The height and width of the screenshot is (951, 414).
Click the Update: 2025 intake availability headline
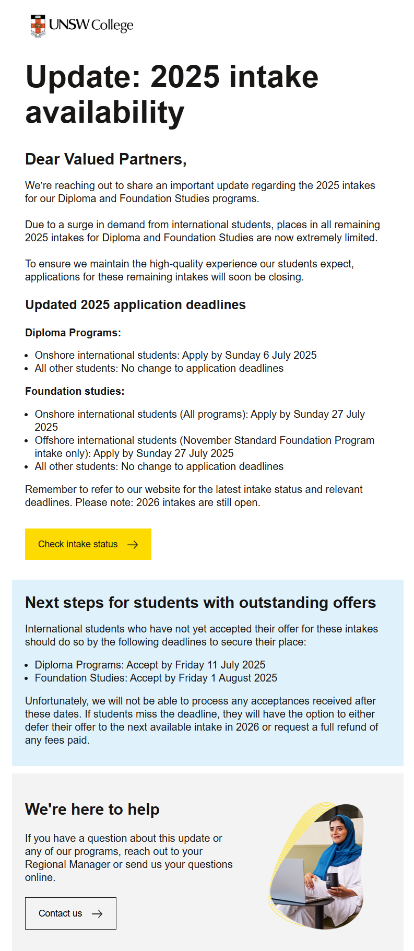[172, 95]
